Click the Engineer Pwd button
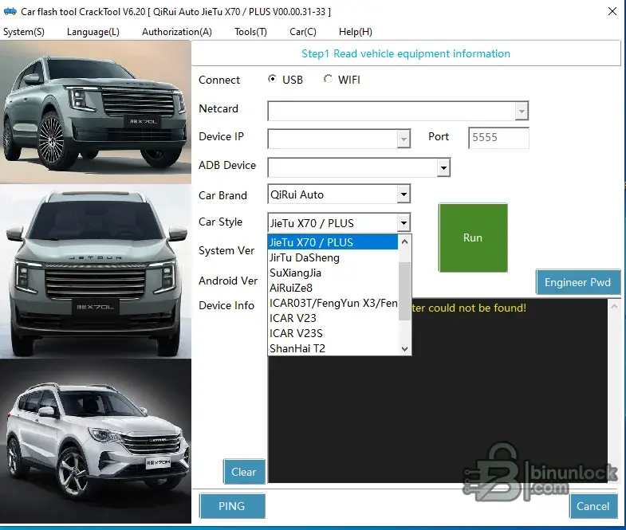Image resolution: width=626 pixels, height=530 pixels. point(578,282)
